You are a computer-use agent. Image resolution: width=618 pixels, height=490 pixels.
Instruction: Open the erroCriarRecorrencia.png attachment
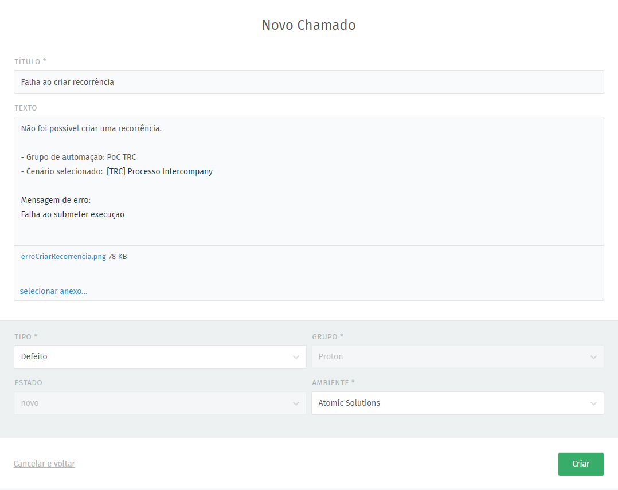point(64,257)
